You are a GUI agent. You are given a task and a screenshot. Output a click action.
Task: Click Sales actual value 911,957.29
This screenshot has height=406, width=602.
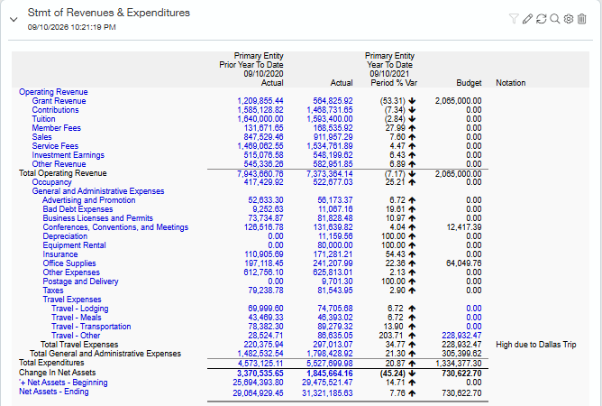pos(333,137)
